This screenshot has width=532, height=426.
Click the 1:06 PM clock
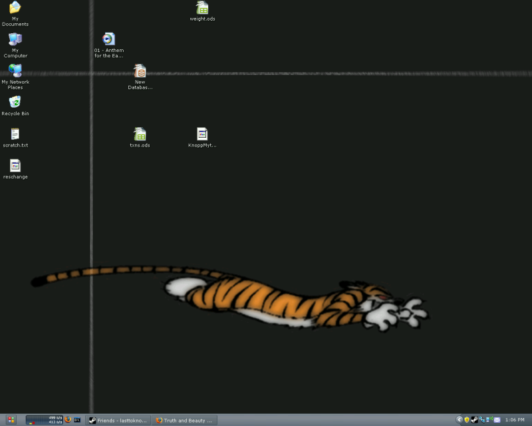[515, 420]
